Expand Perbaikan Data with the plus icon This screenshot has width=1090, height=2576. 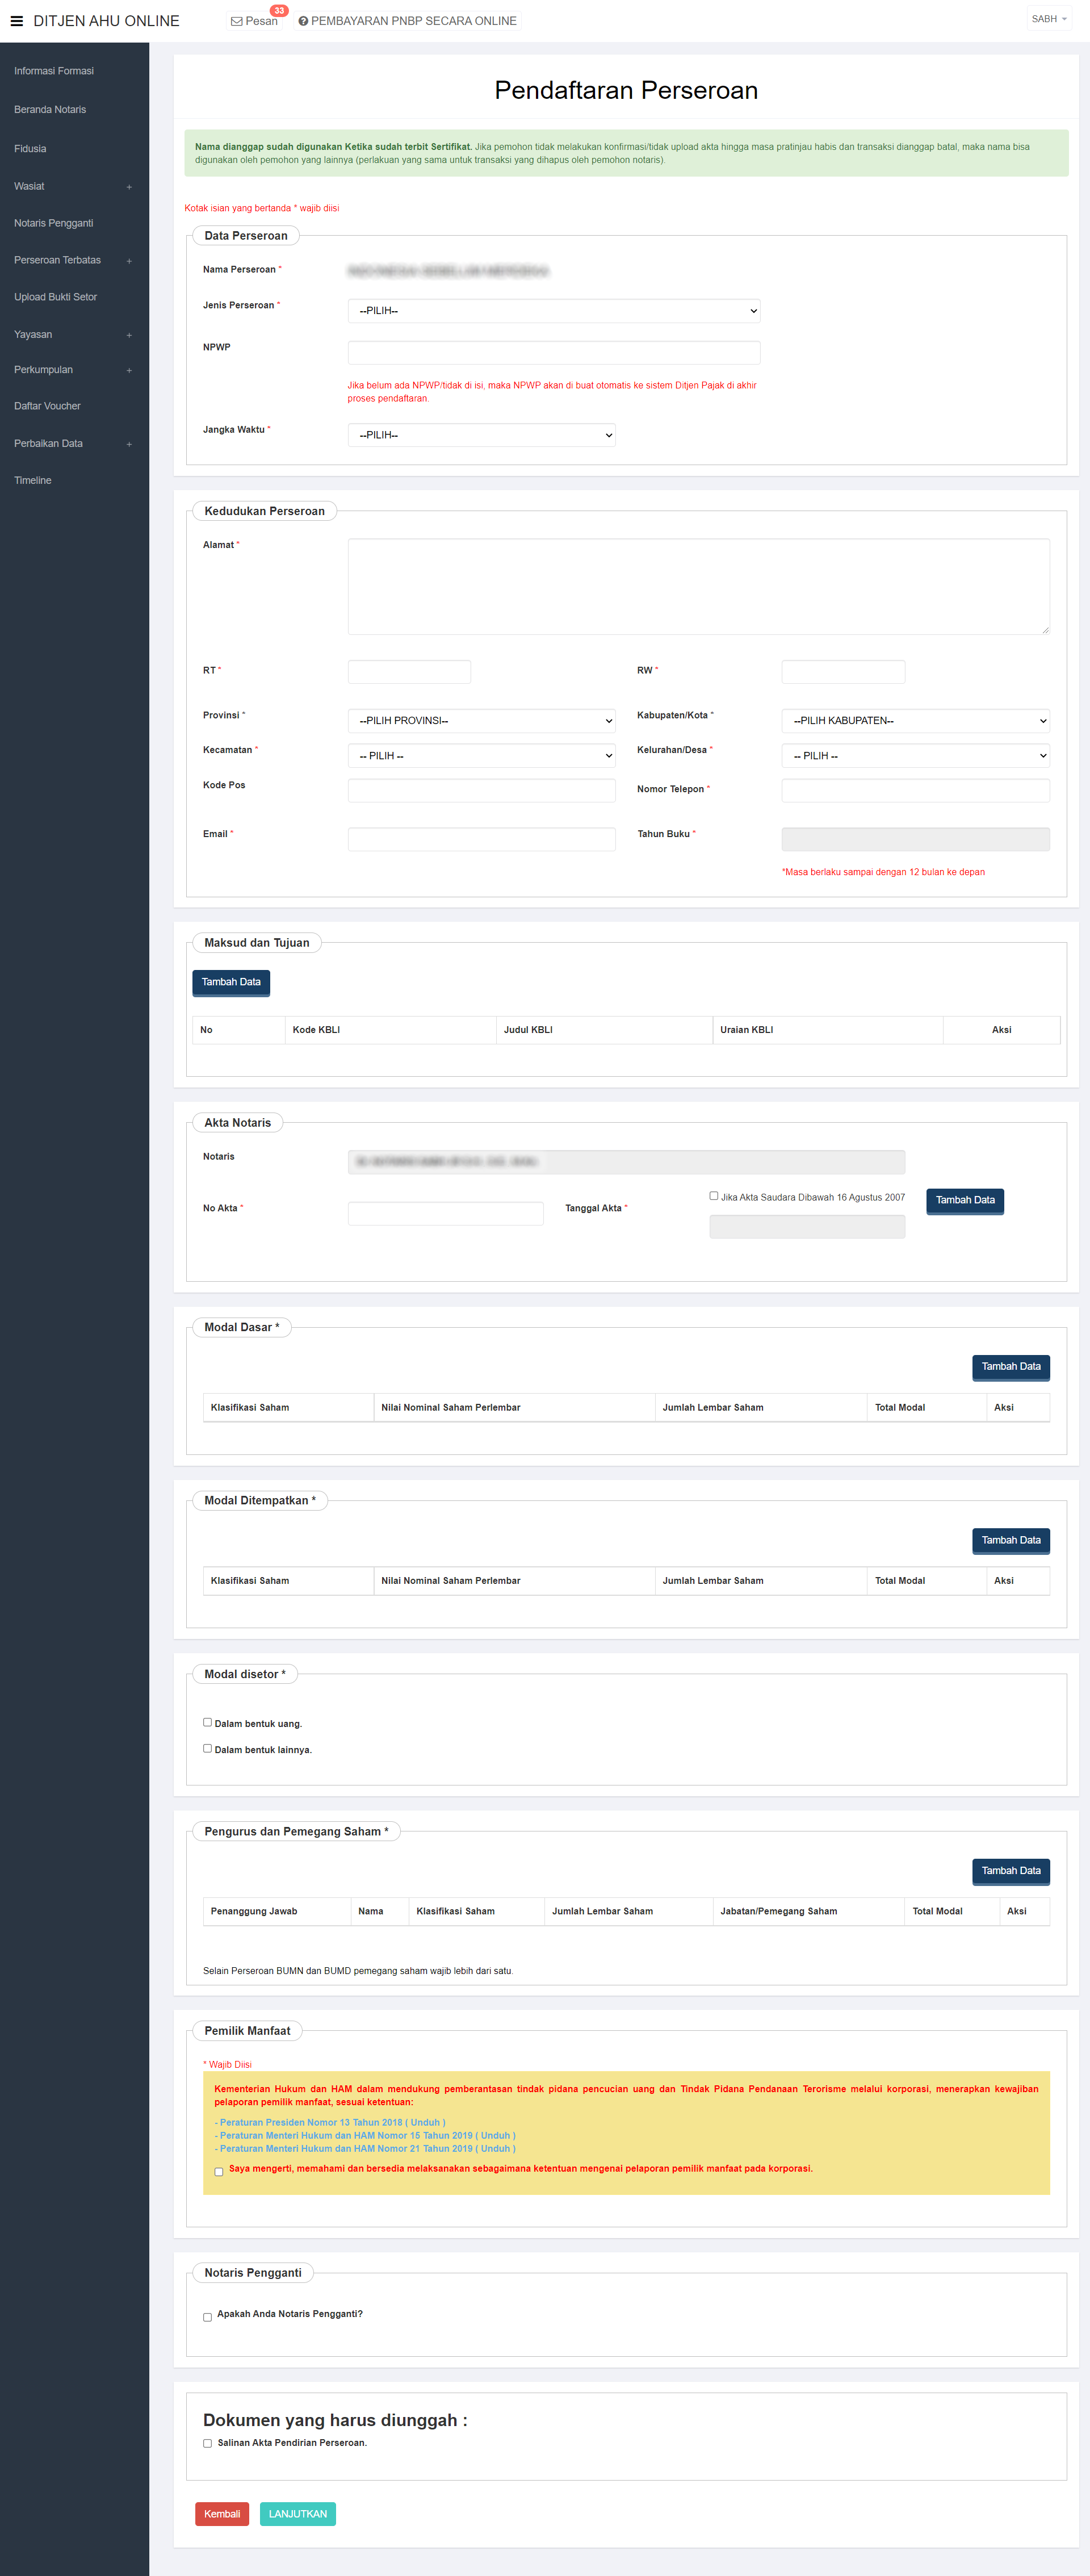(x=129, y=444)
